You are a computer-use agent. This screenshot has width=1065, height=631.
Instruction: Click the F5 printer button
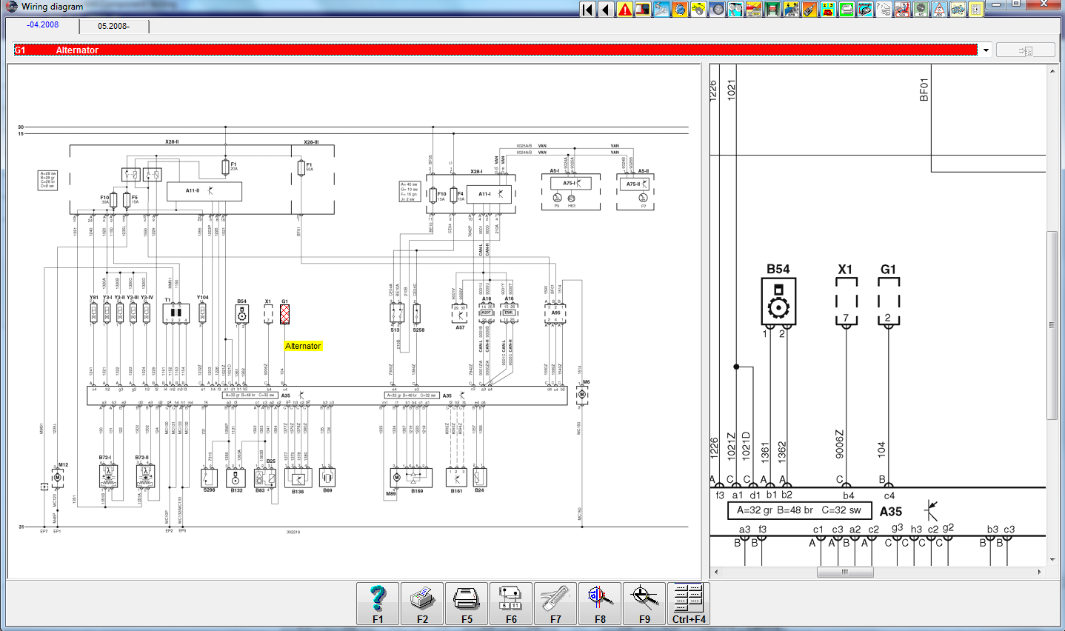[467, 604]
